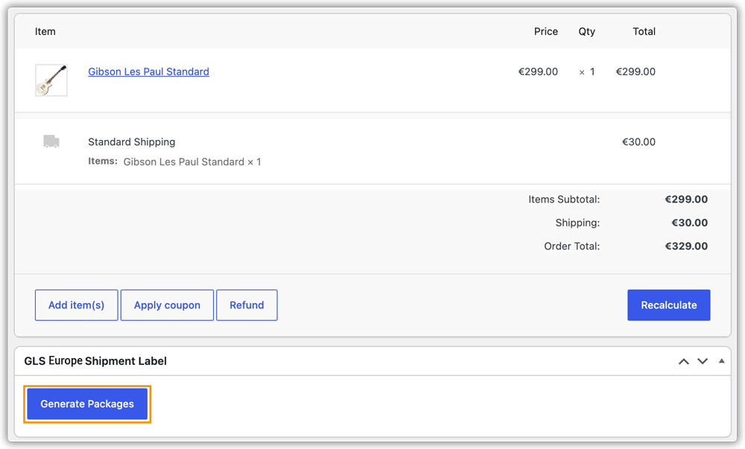Add item(s) to the order
The image size is (745, 449).
77,305
